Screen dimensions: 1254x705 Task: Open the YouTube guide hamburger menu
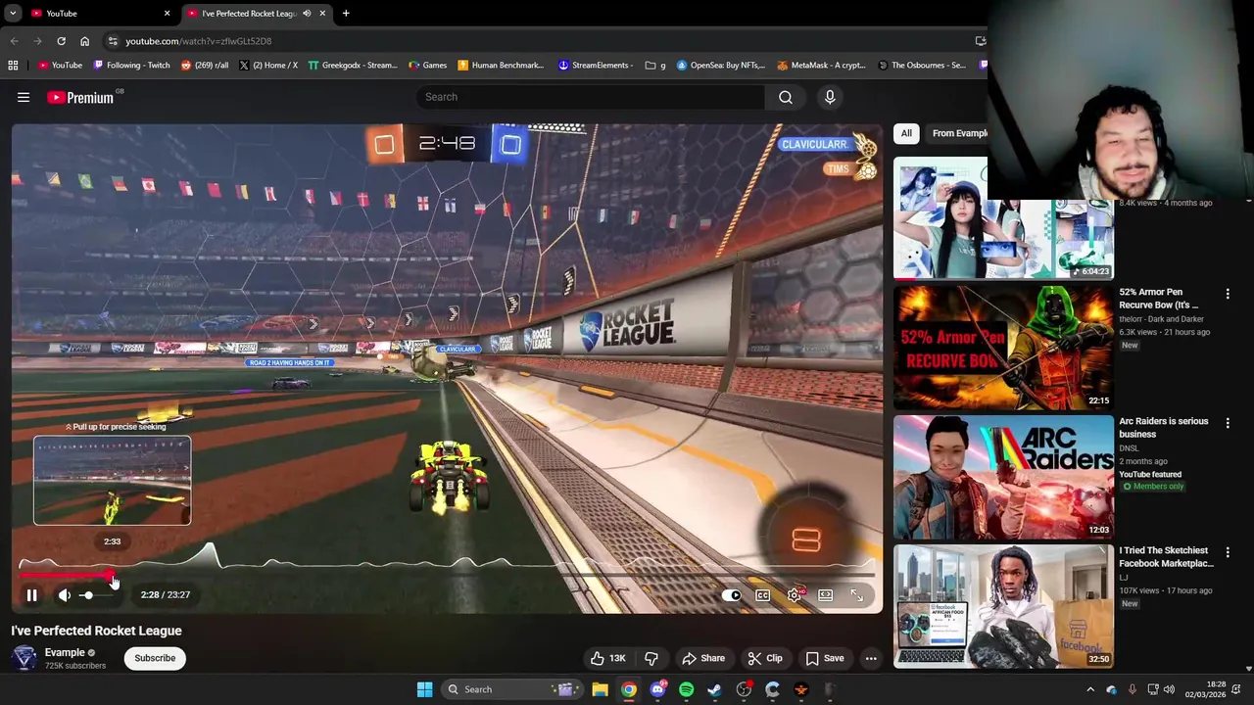[24, 97]
